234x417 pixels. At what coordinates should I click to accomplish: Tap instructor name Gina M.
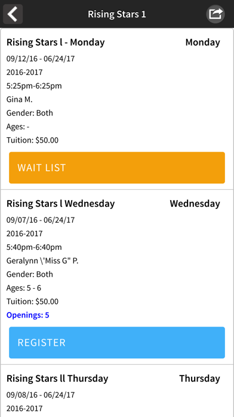[x=20, y=99]
